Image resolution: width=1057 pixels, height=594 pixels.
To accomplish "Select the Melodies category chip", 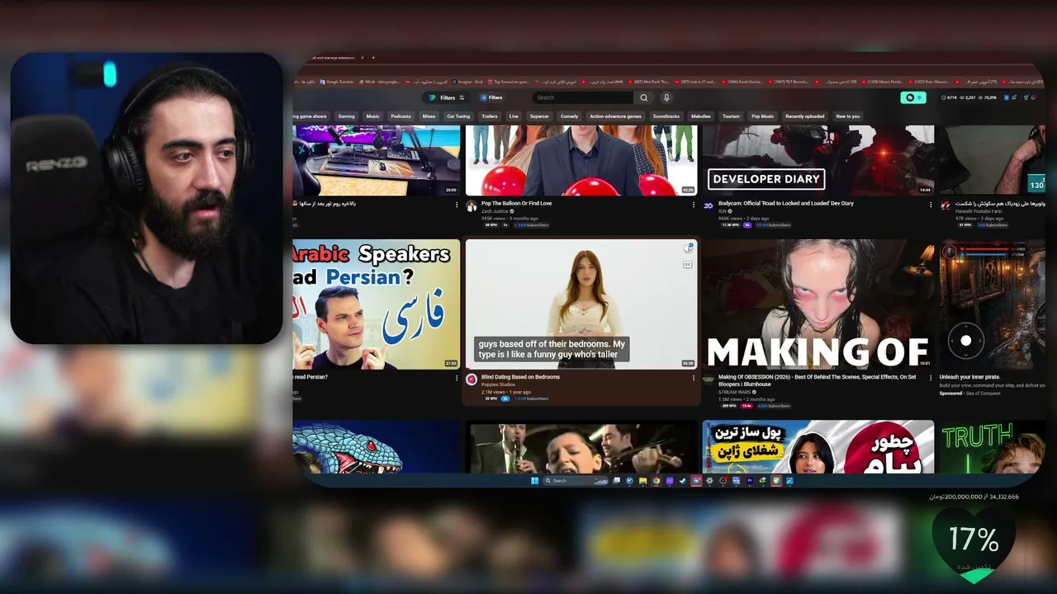I will pyautogui.click(x=700, y=116).
